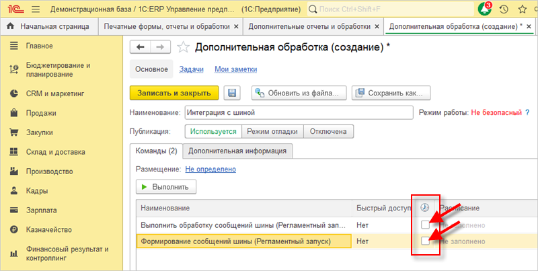Click the Не определено placement link
The image size is (538, 271).
click(x=210, y=169)
